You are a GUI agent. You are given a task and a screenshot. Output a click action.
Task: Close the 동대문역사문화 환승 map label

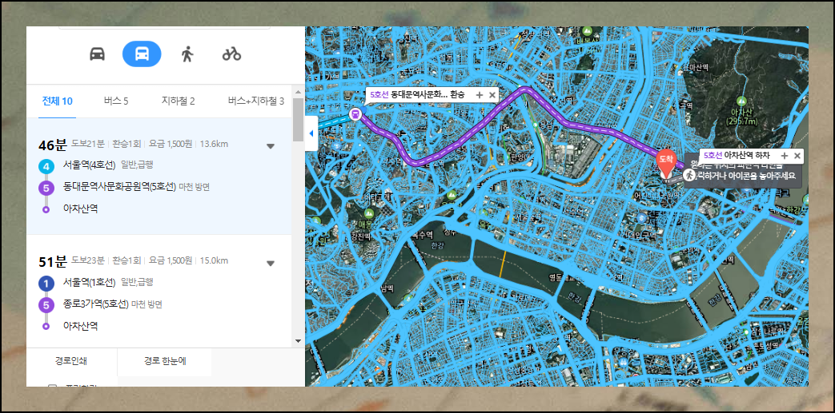click(492, 95)
